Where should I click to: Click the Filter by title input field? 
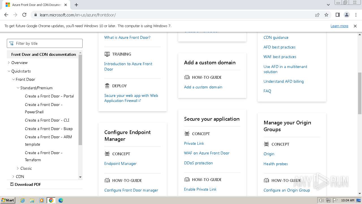pyautogui.click(x=45, y=43)
